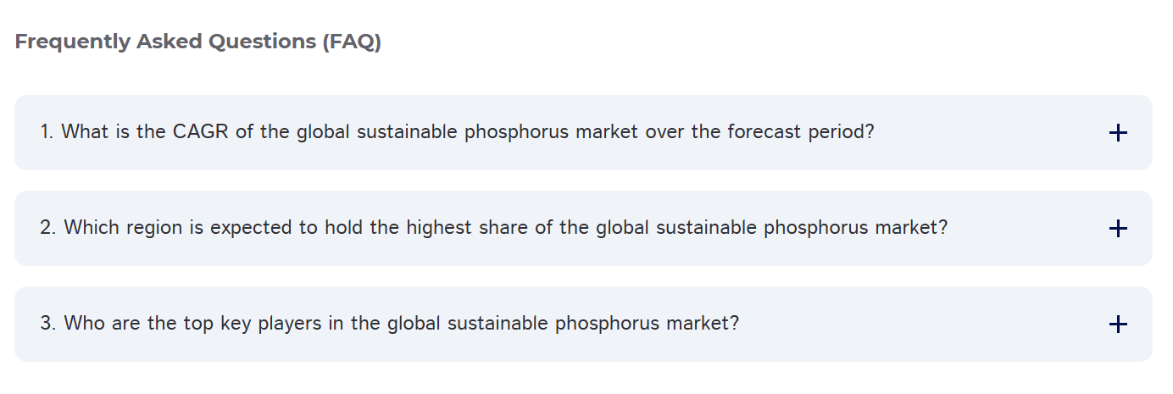The width and height of the screenshot is (1173, 394).
Task: Click the number "3." starting the key players question
Action: 48,325
